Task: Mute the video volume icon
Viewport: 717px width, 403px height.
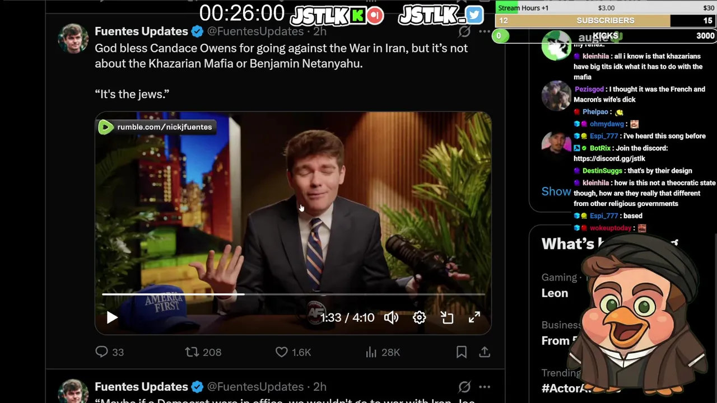Action: (391, 317)
